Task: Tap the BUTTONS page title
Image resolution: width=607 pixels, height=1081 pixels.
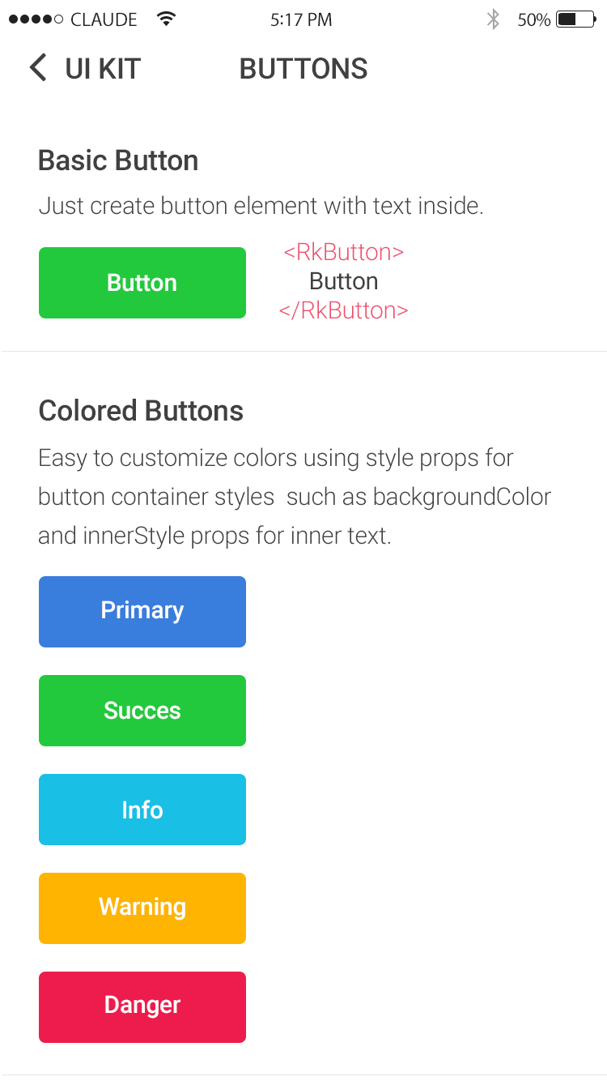Action: [x=303, y=69]
